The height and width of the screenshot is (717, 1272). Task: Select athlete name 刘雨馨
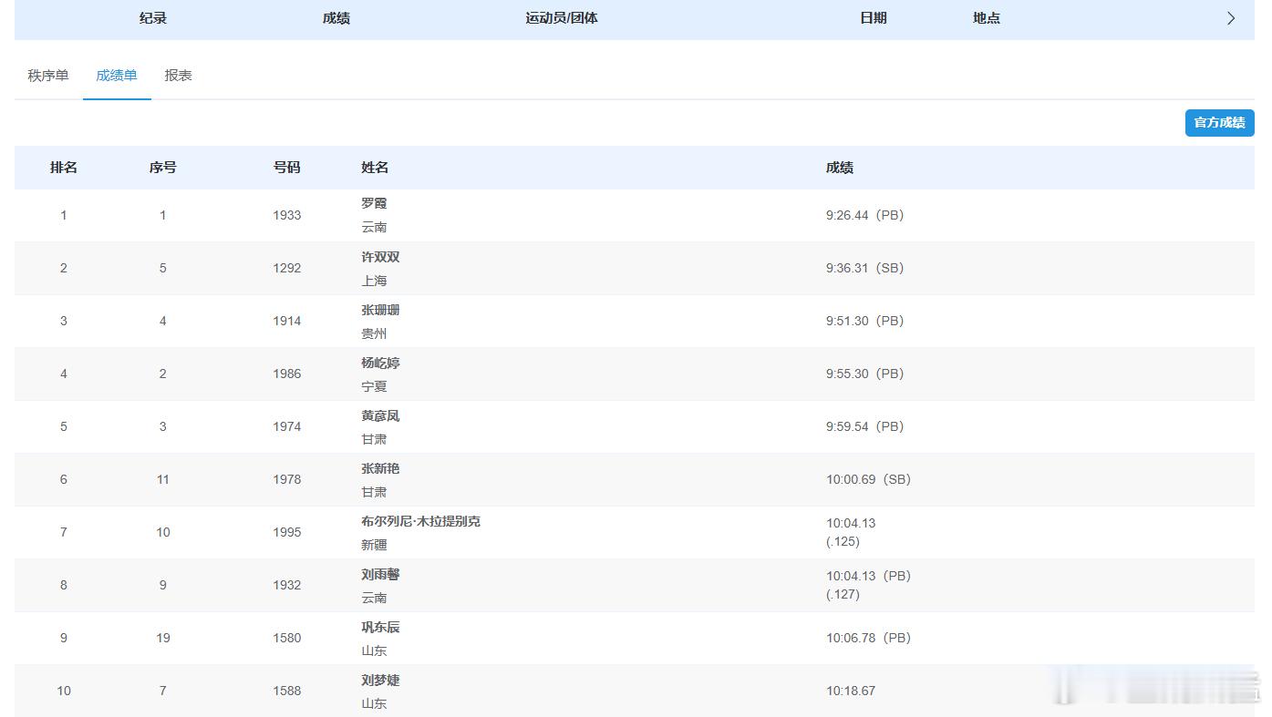pyautogui.click(x=380, y=574)
